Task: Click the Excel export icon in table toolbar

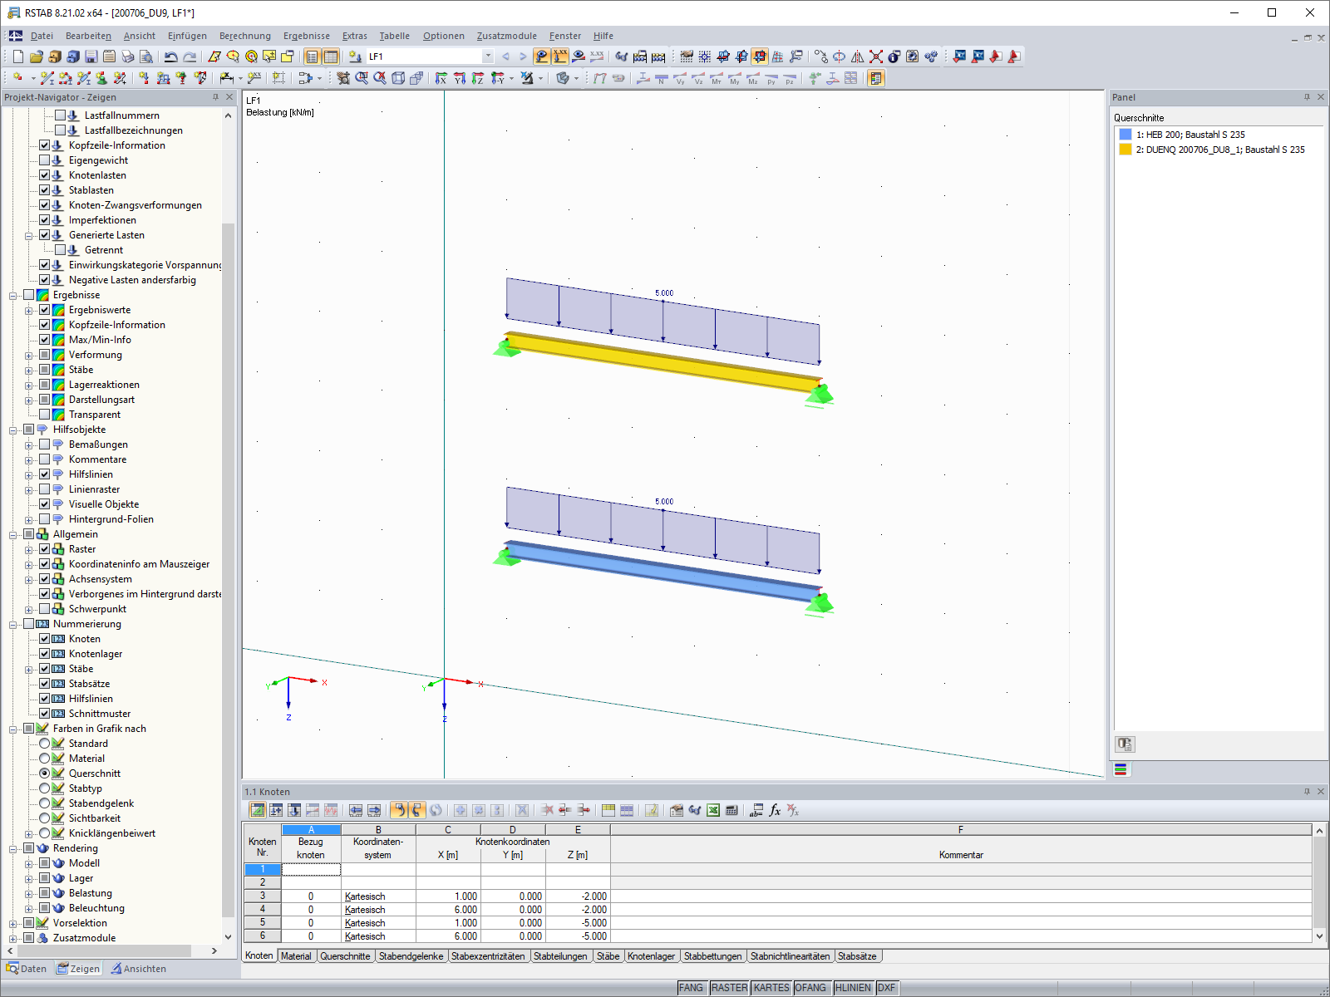Action: [x=712, y=811]
